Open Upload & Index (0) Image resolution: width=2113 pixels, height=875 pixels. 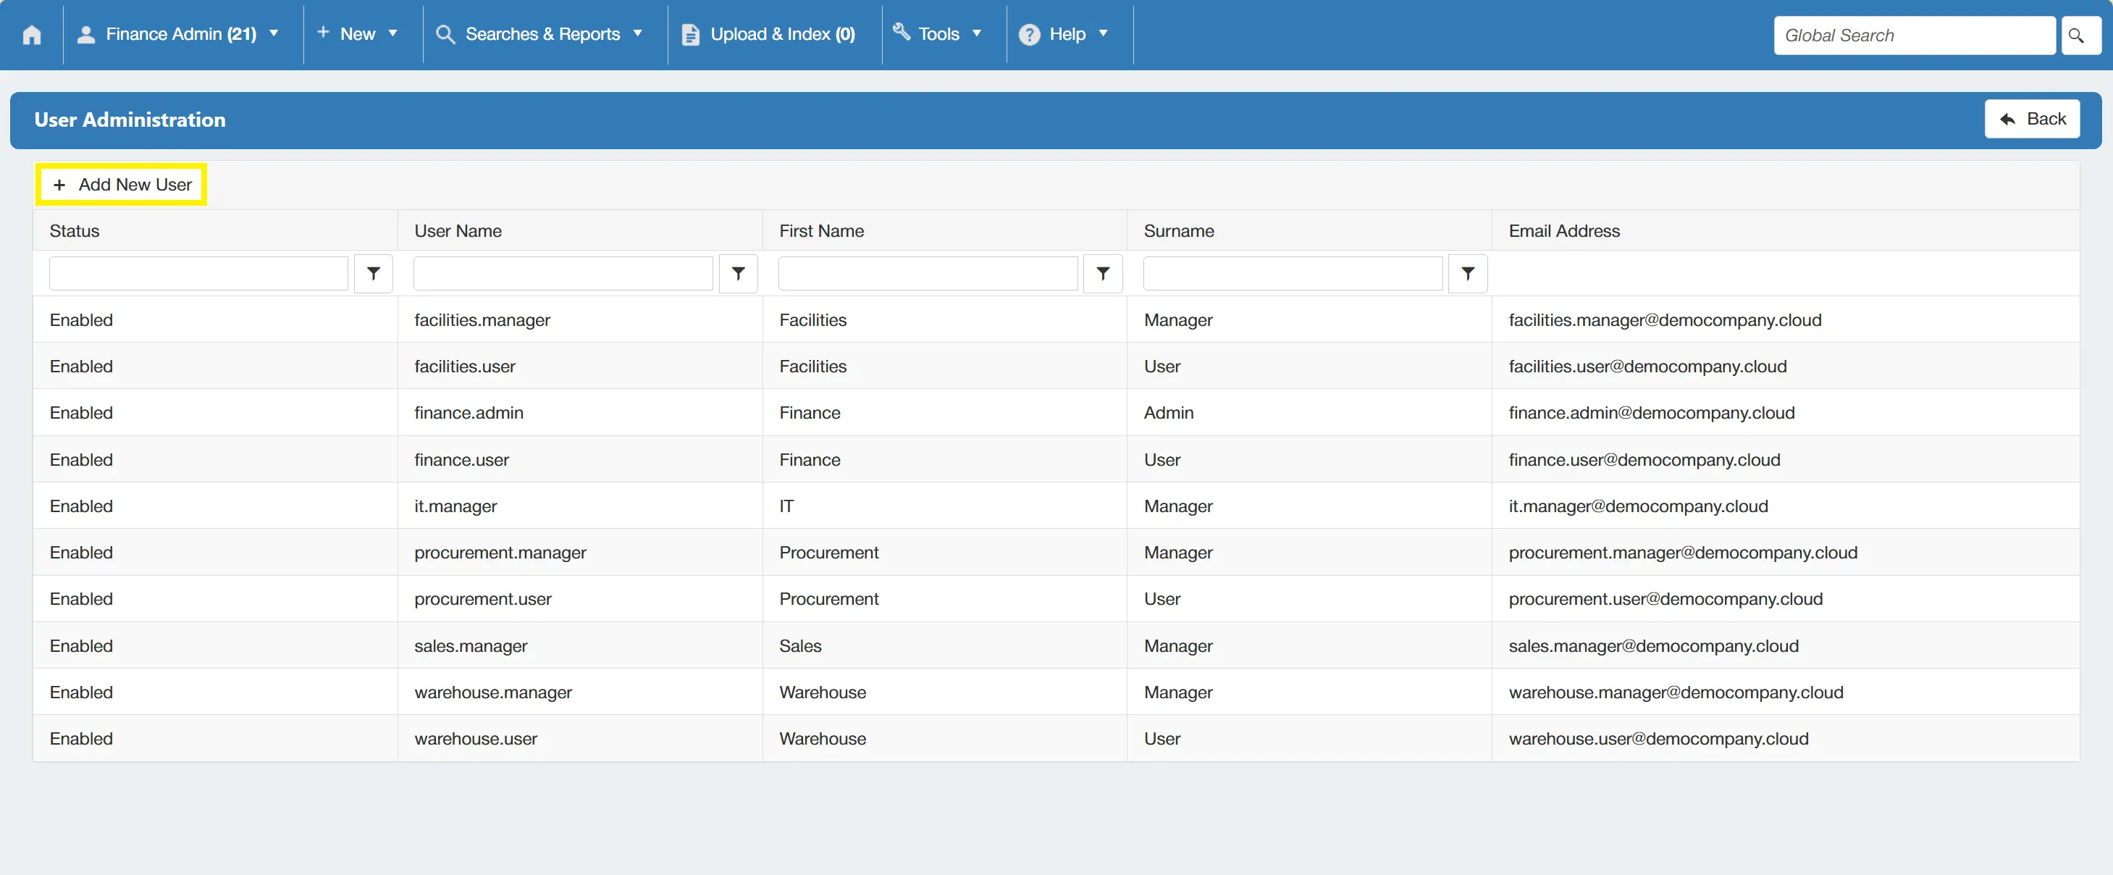[x=770, y=35]
